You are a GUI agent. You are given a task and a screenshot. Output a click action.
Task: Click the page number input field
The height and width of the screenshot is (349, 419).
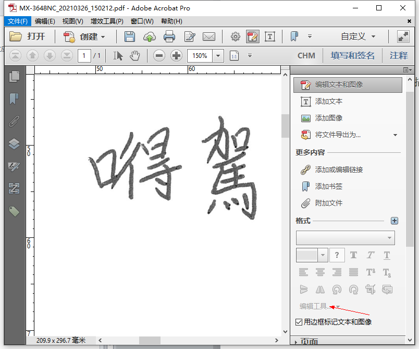pos(84,56)
